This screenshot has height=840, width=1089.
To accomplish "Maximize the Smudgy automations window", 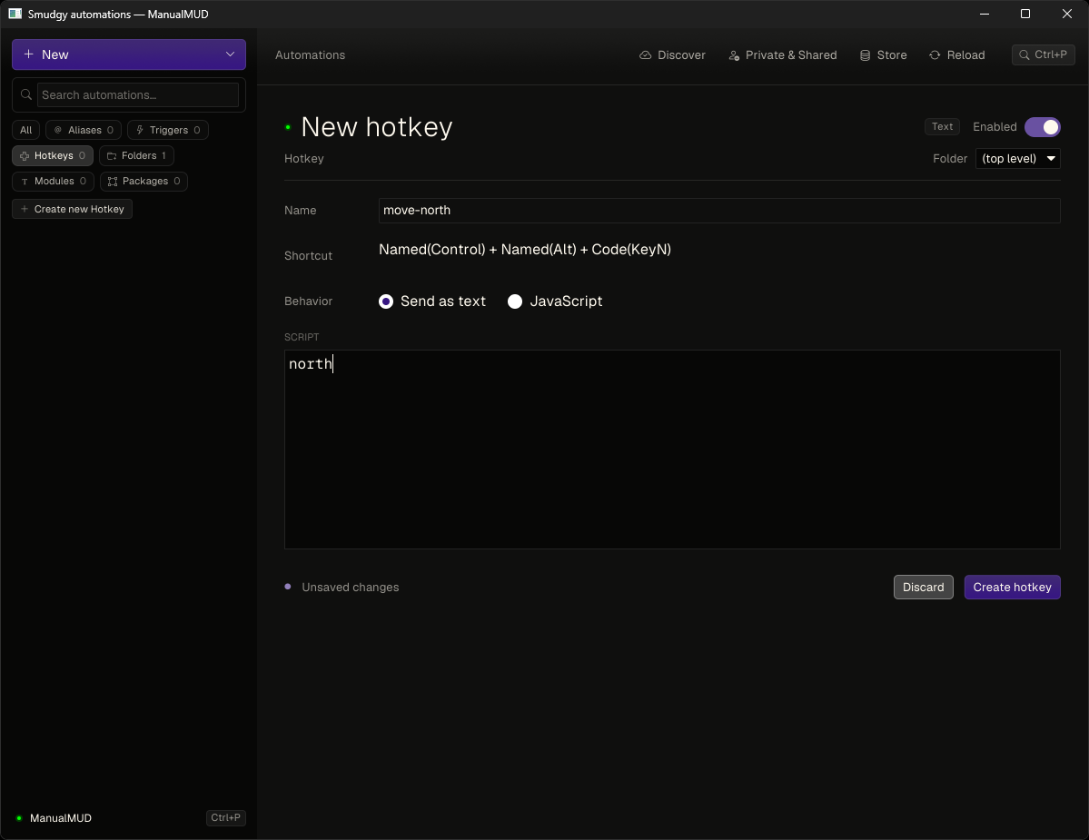I will (1025, 14).
